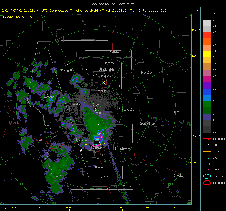This screenshot has height=211, width=226.
Task: Click the Banff label on the map
Action: 41,140
